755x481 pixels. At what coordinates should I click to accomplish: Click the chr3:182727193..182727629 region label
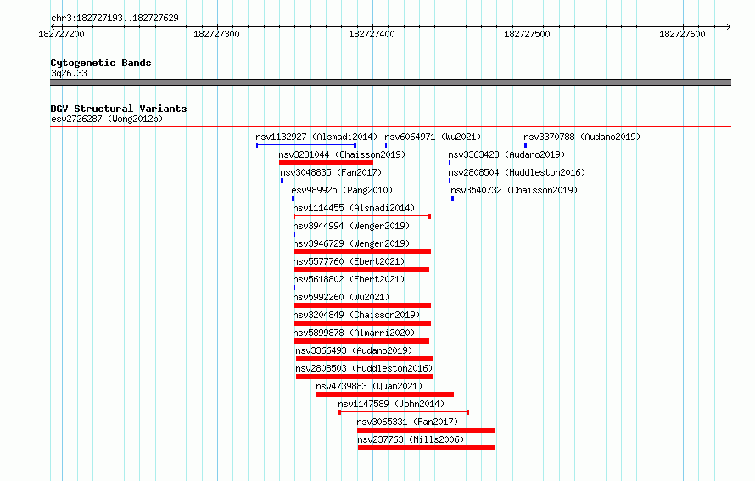pos(115,18)
